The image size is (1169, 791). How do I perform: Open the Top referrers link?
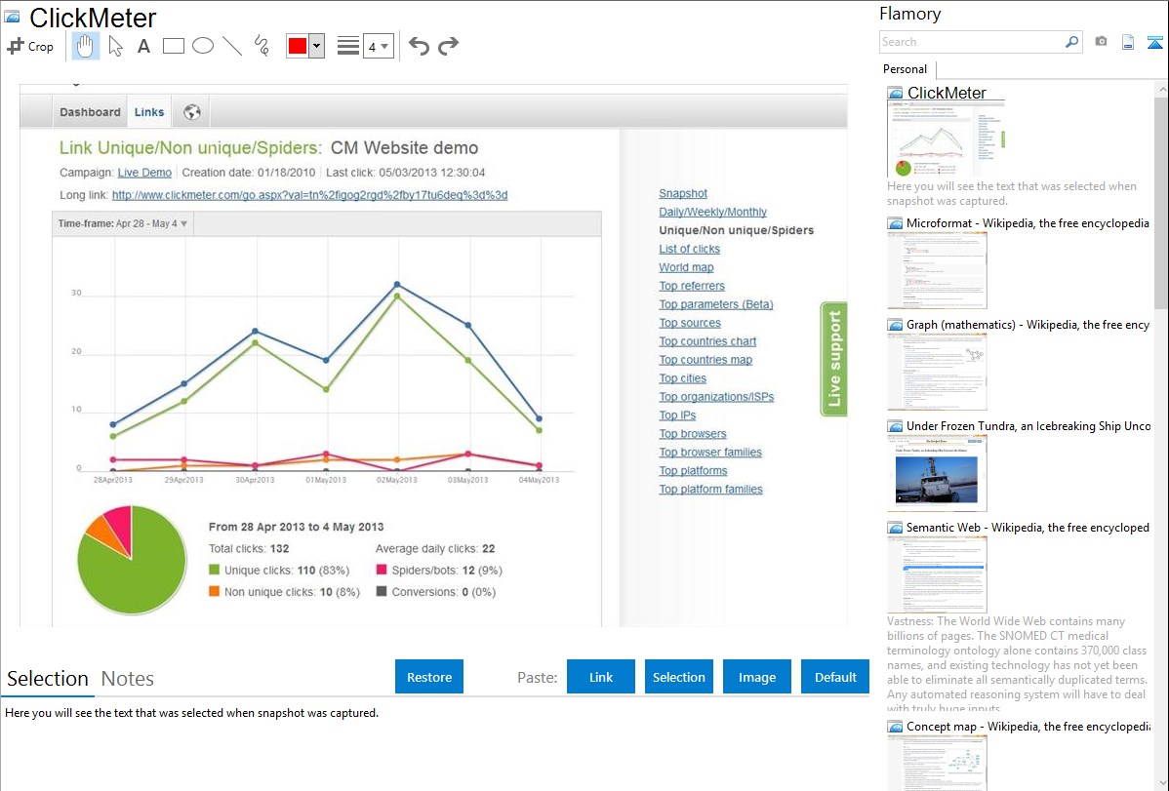[x=692, y=286]
